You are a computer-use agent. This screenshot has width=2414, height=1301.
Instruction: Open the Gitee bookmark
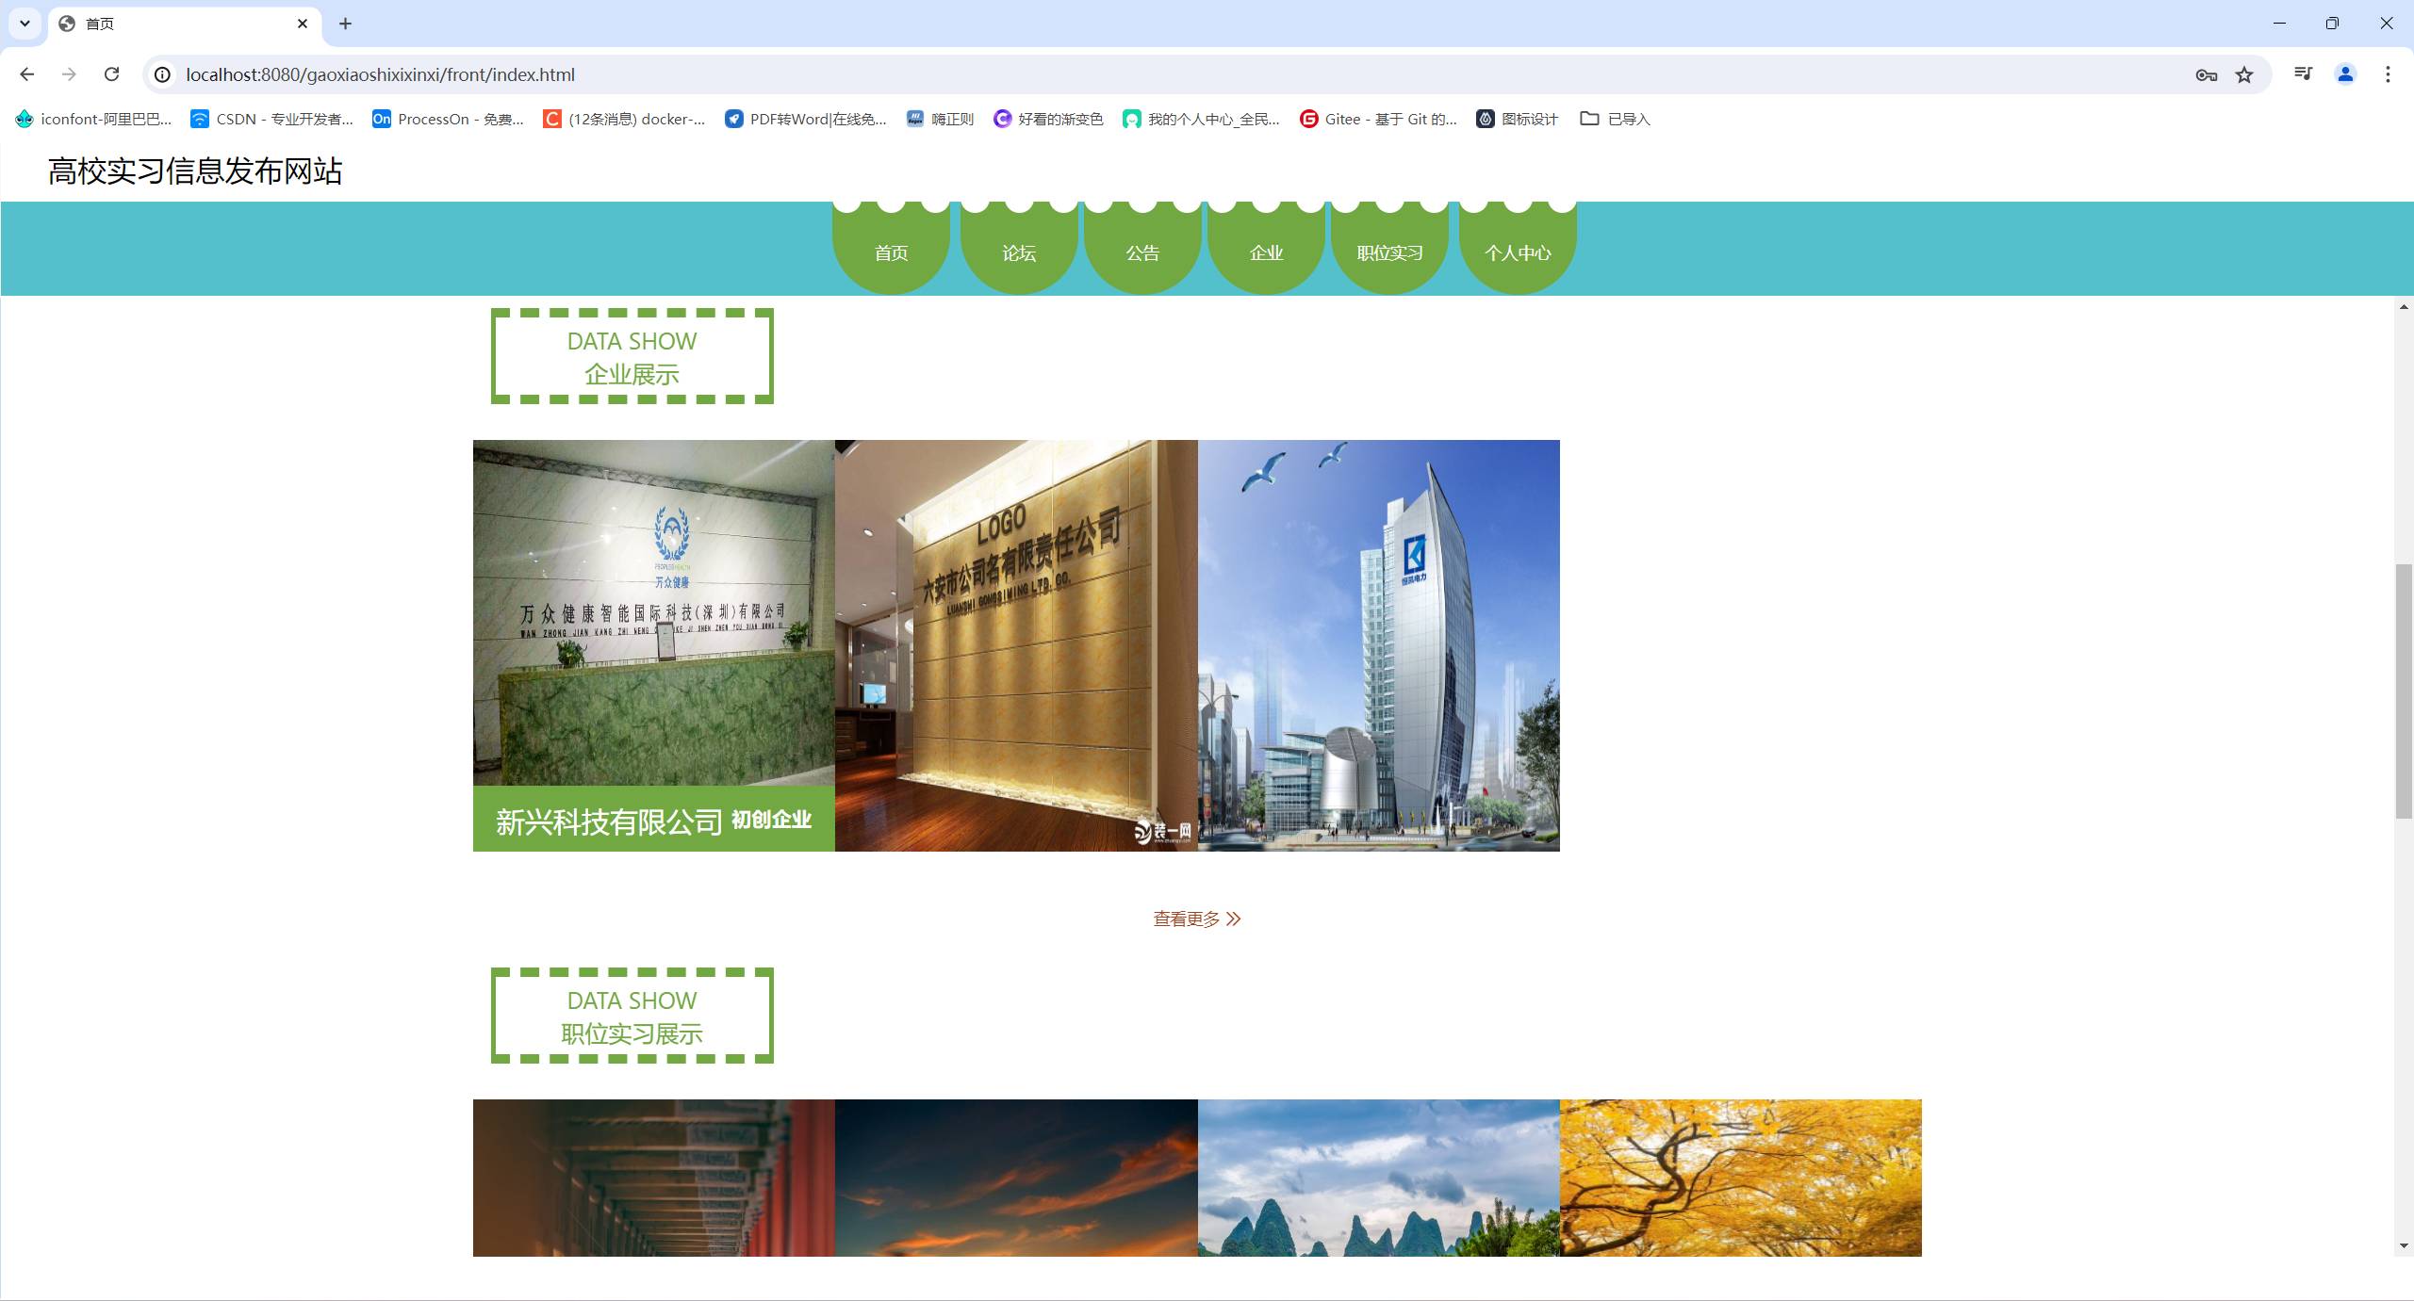click(1378, 119)
